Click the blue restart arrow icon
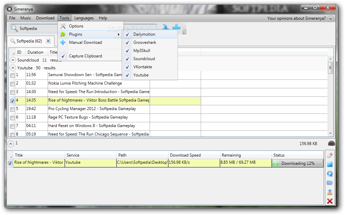345x215 pixels. tap(330, 174)
